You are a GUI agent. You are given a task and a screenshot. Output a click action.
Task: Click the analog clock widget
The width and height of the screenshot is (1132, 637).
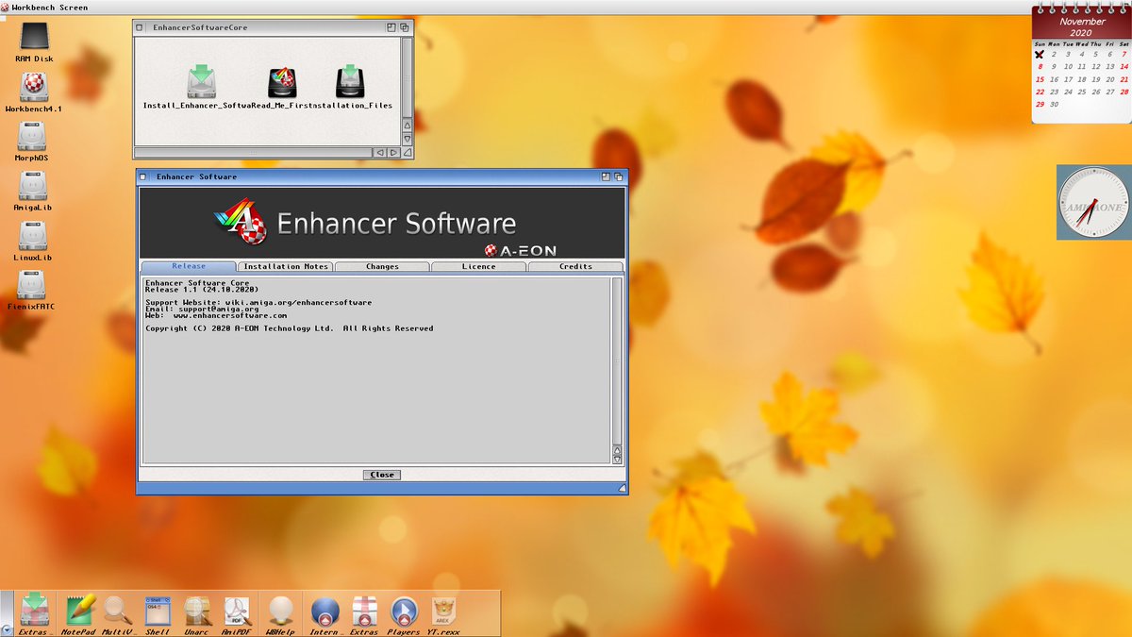tap(1092, 202)
